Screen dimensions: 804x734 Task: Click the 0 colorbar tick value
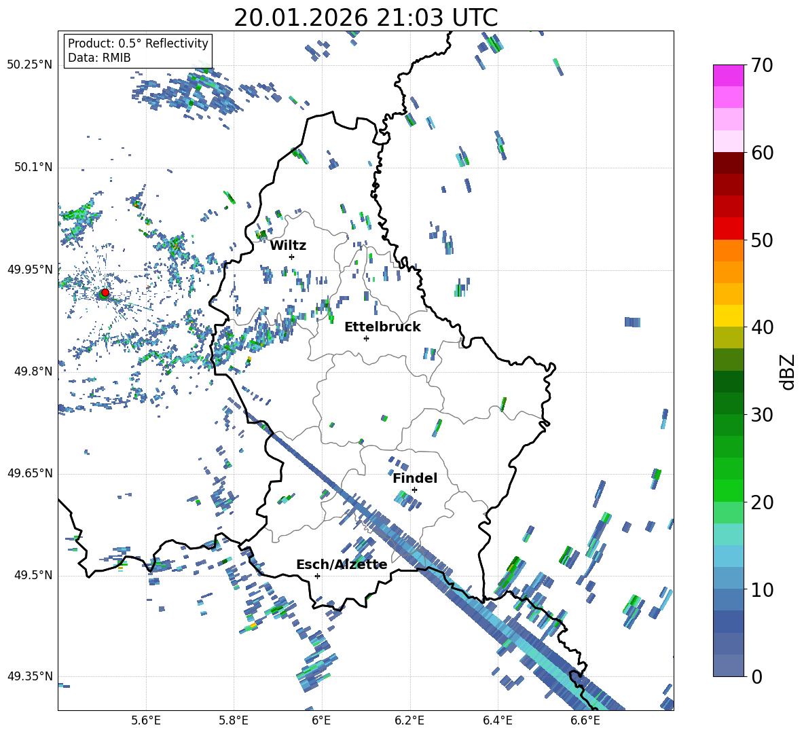click(x=757, y=676)
